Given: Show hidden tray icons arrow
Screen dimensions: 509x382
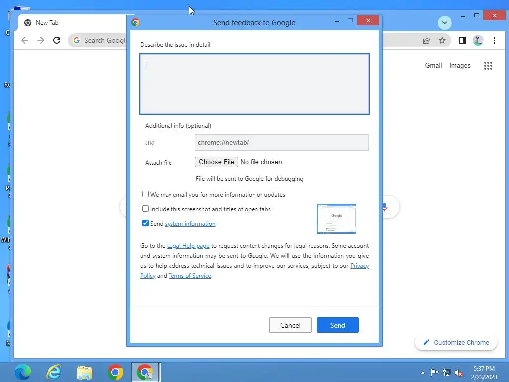Looking at the screenshot, I should [x=423, y=373].
